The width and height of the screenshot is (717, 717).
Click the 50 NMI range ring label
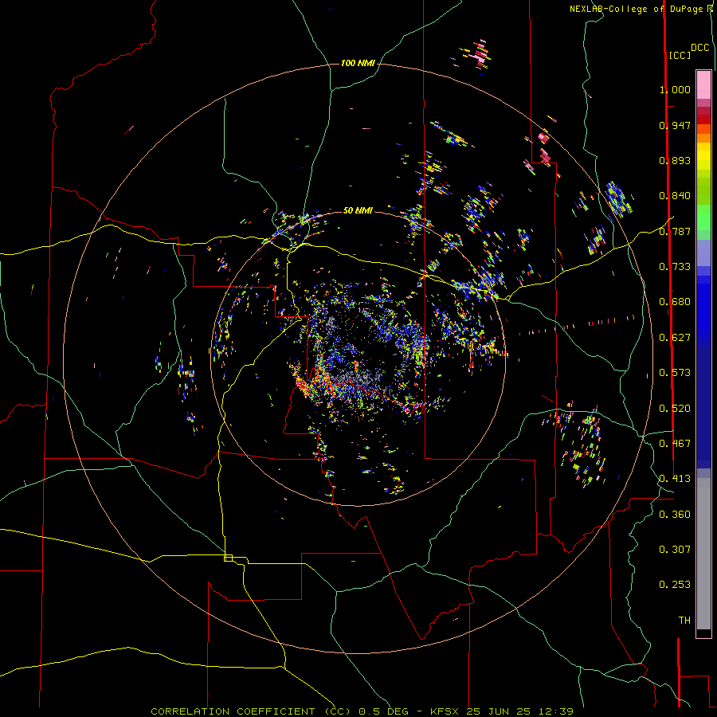point(358,211)
